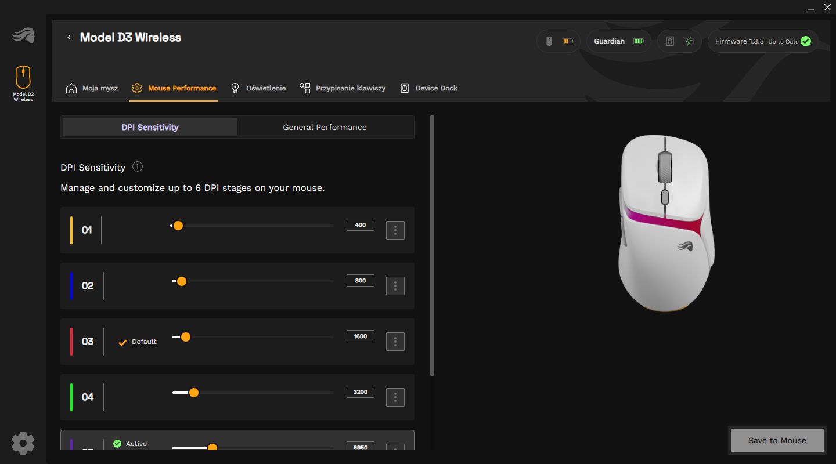Click the Default checkmark on stage 03
This screenshot has width=836, height=464.
click(x=122, y=342)
